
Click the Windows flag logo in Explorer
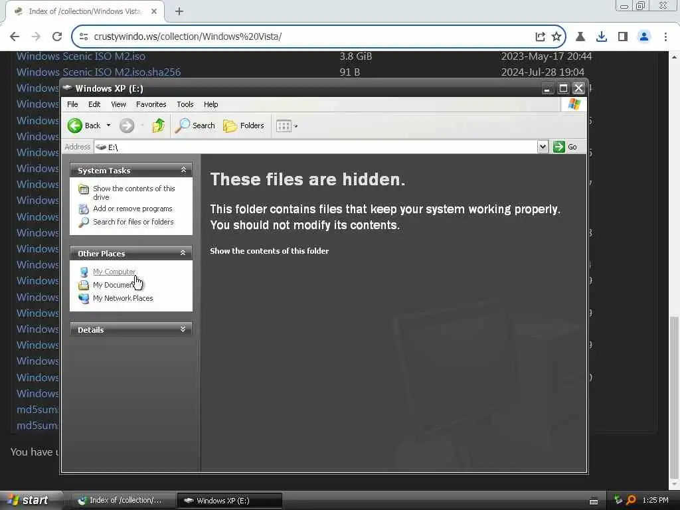574,104
